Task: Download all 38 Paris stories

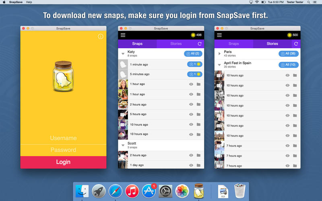Action: pyautogui.click(x=288, y=53)
